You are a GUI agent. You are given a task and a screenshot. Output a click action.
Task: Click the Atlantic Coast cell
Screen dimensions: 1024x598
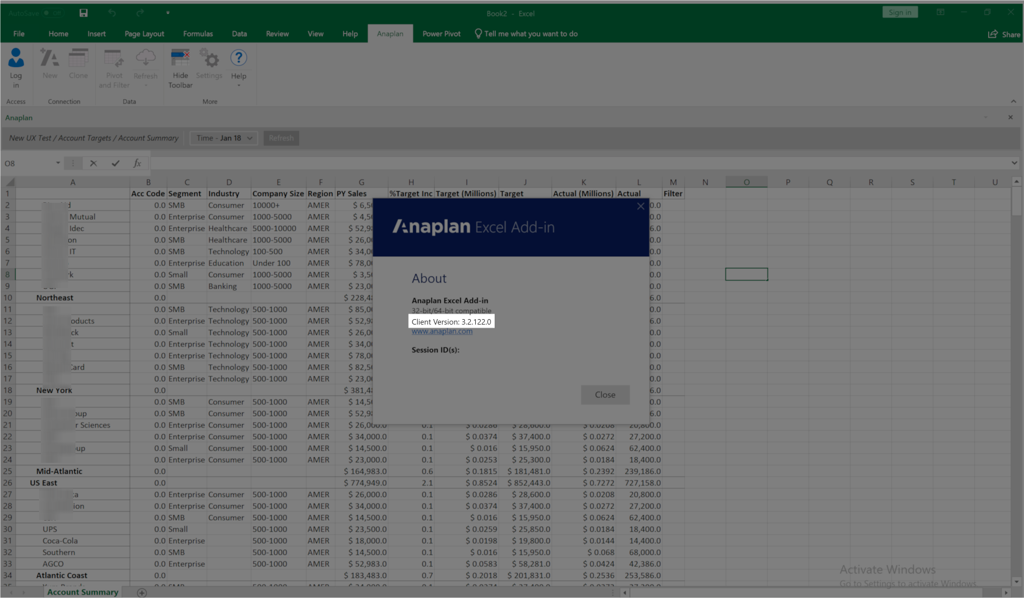click(72, 575)
